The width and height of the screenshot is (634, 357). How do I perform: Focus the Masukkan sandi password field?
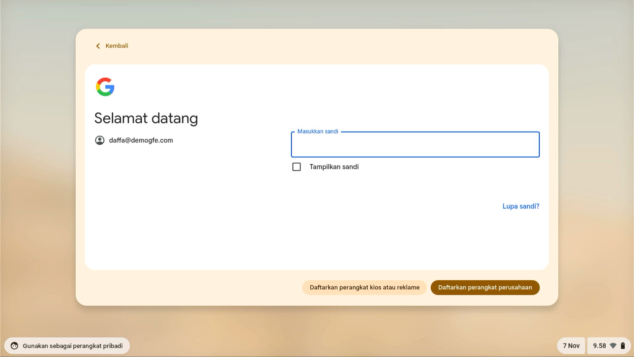click(x=415, y=144)
